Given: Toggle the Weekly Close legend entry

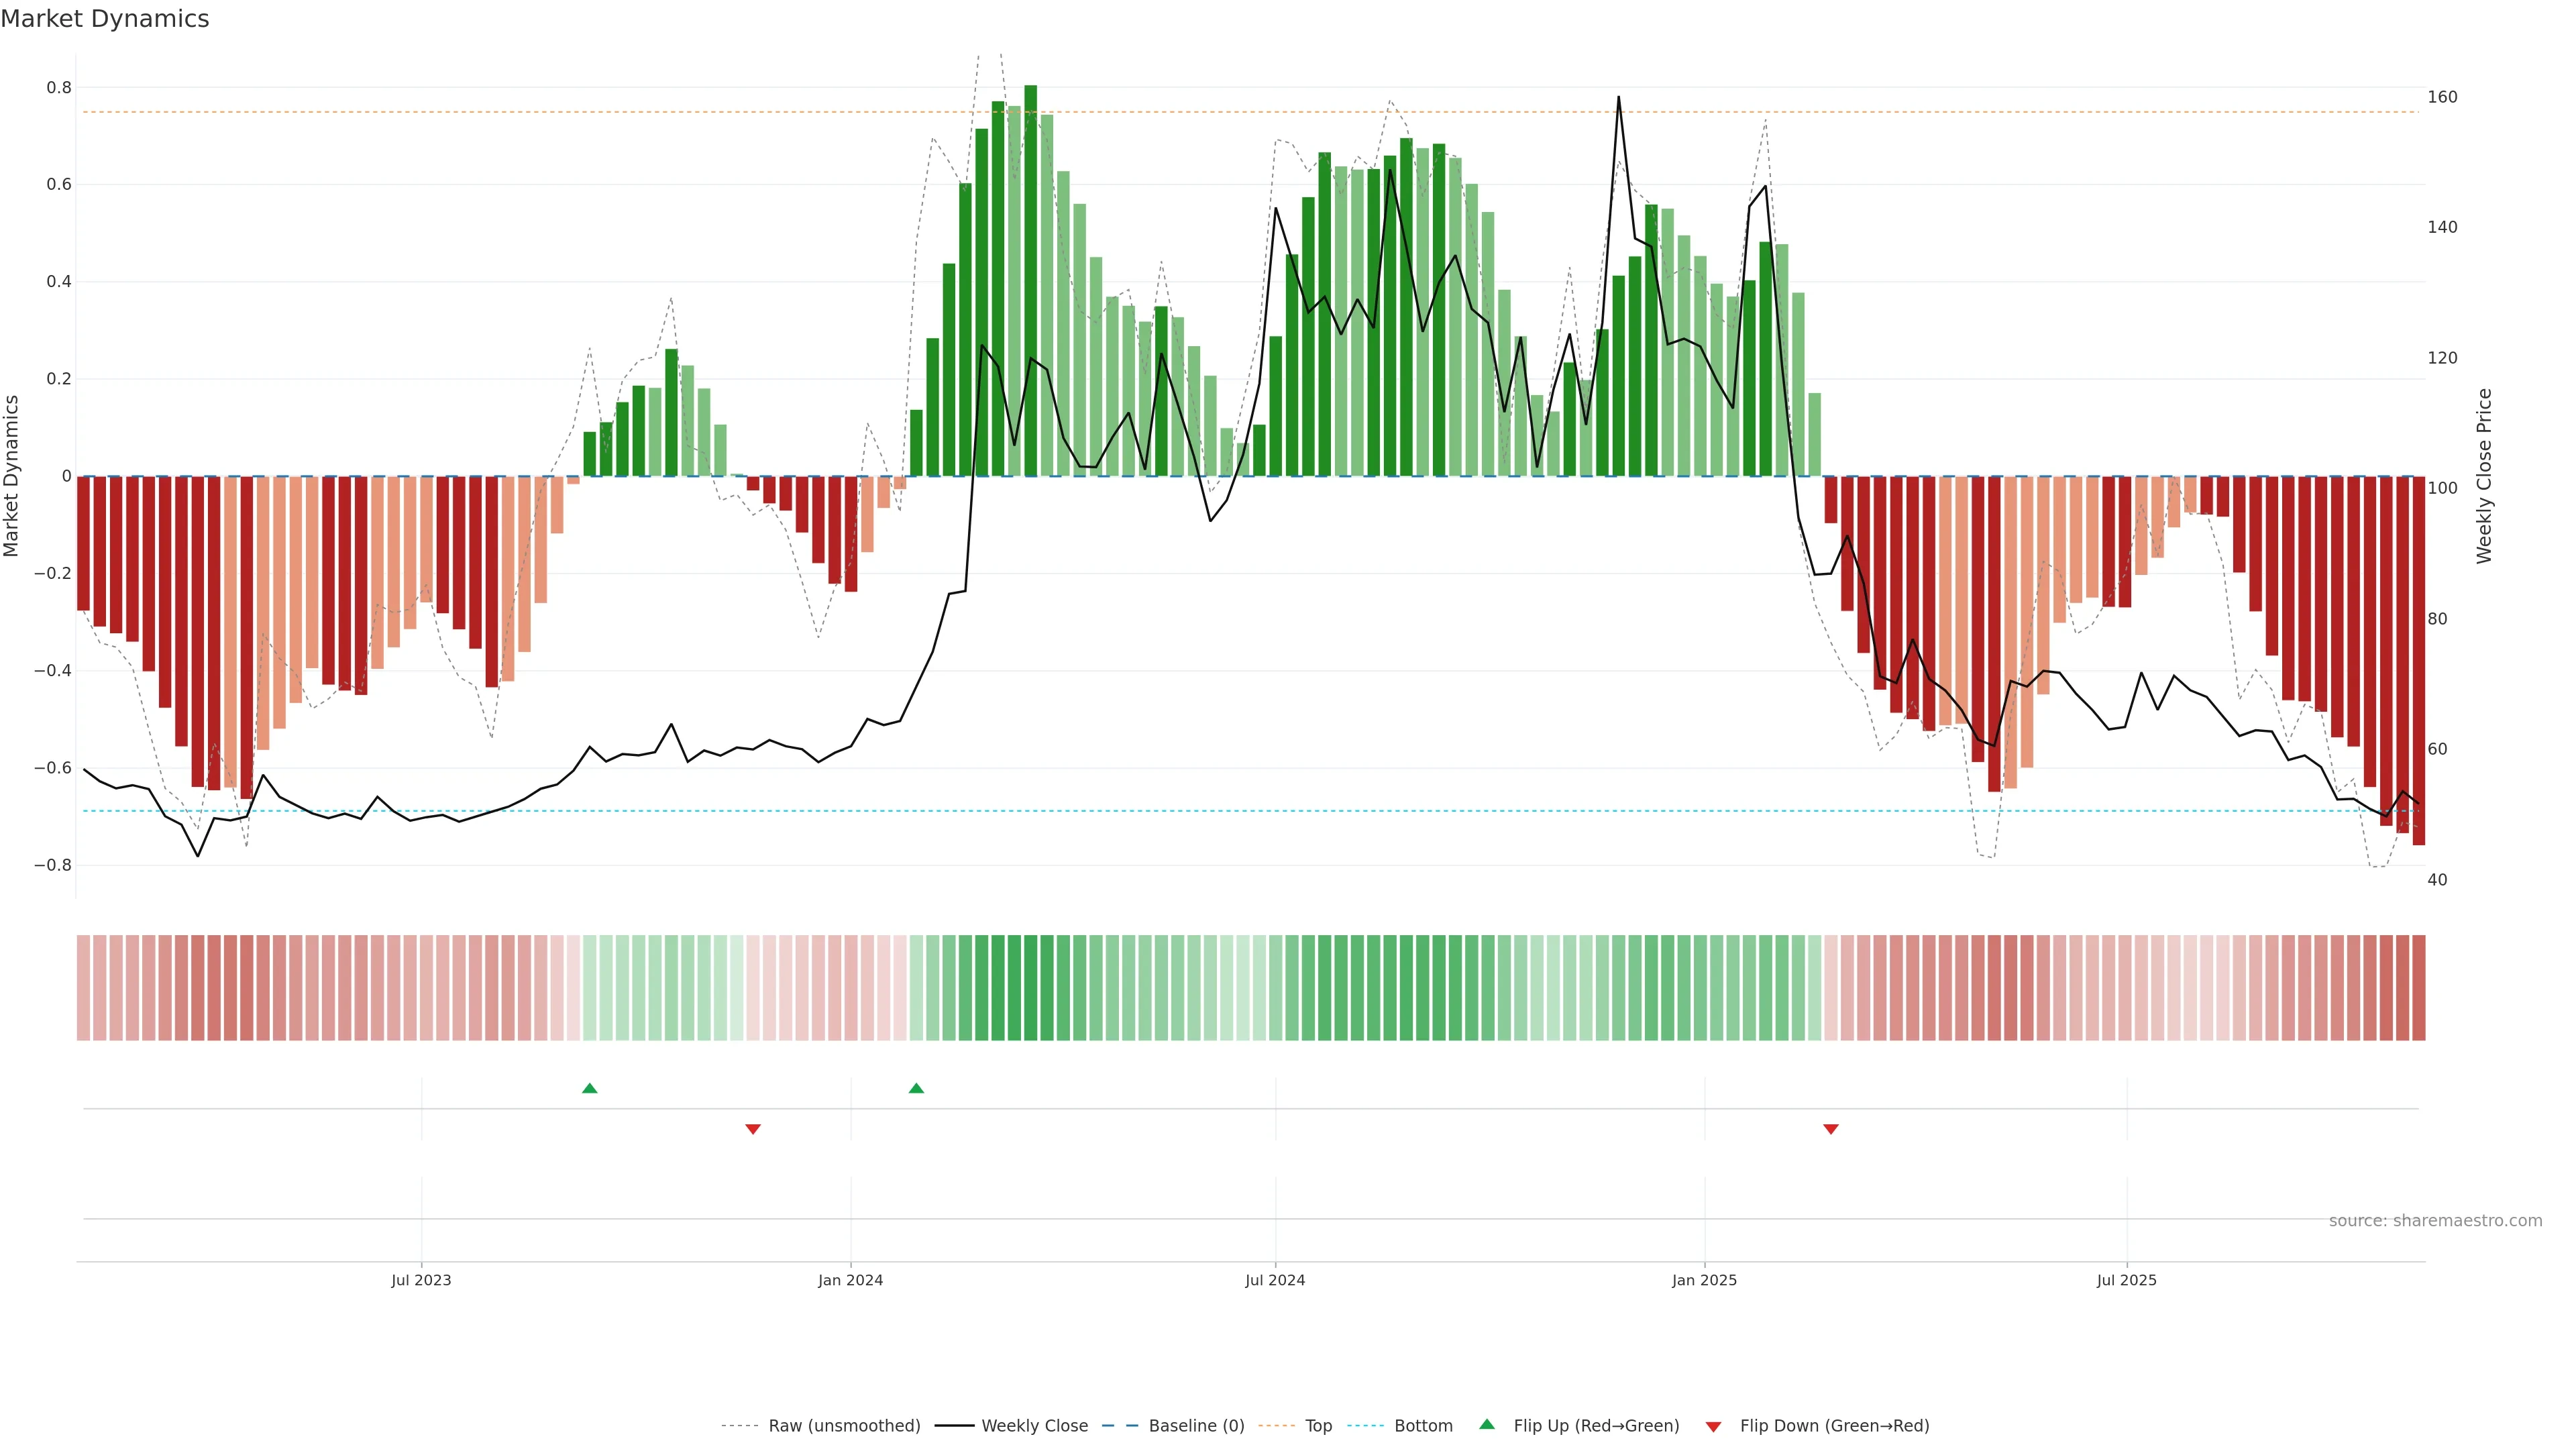Looking at the screenshot, I should point(1034,1426).
